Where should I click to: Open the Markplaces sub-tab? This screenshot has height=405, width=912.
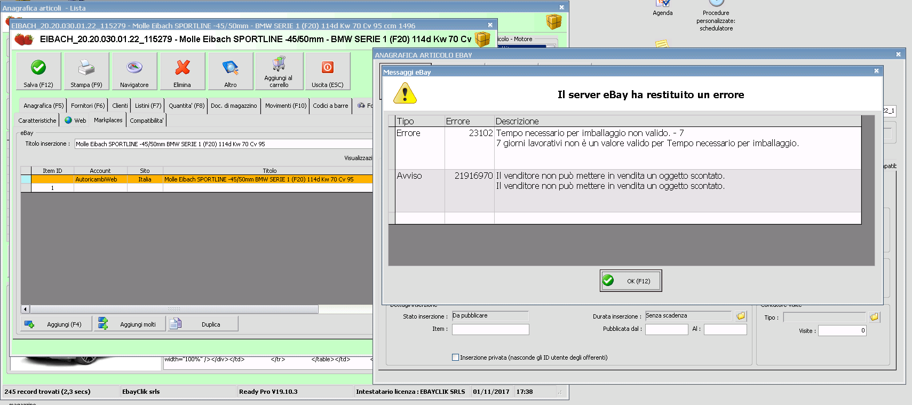pyautogui.click(x=108, y=121)
